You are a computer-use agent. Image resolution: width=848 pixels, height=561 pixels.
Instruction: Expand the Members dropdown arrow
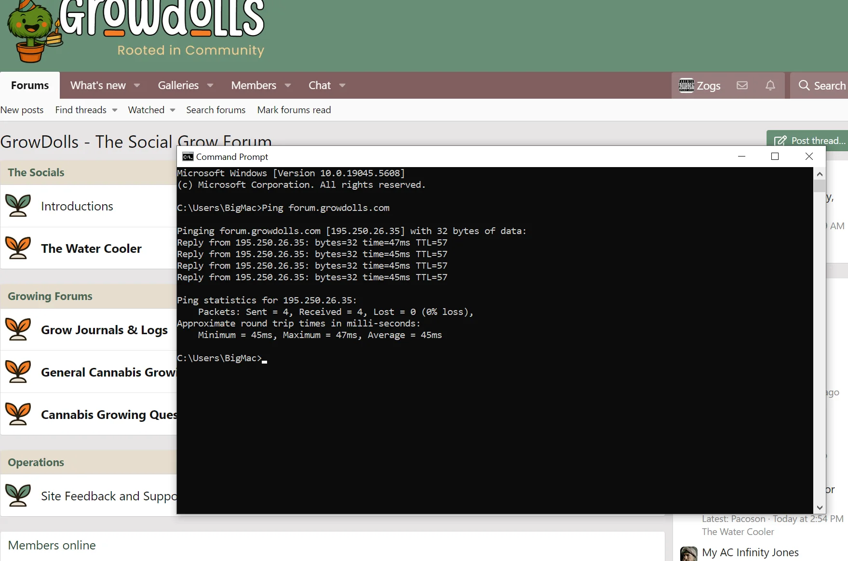click(x=288, y=85)
